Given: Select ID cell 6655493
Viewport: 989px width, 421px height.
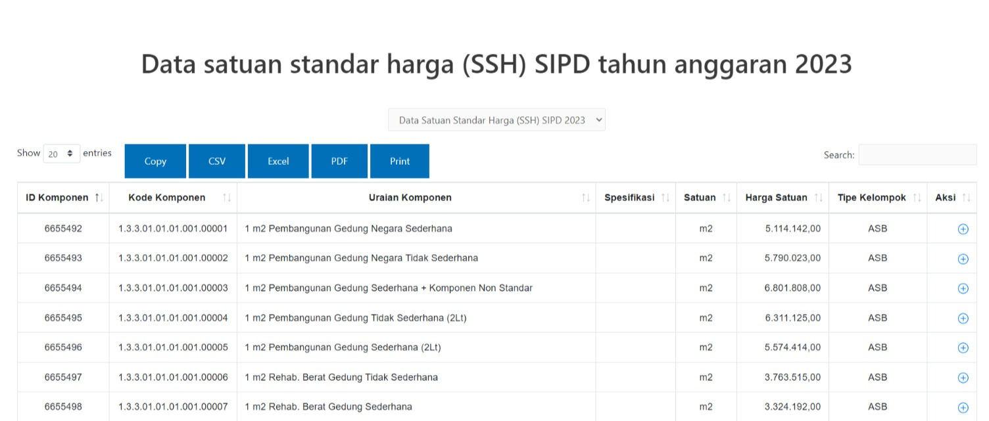Looking at the screenshot, I should [x=63, y=258].
